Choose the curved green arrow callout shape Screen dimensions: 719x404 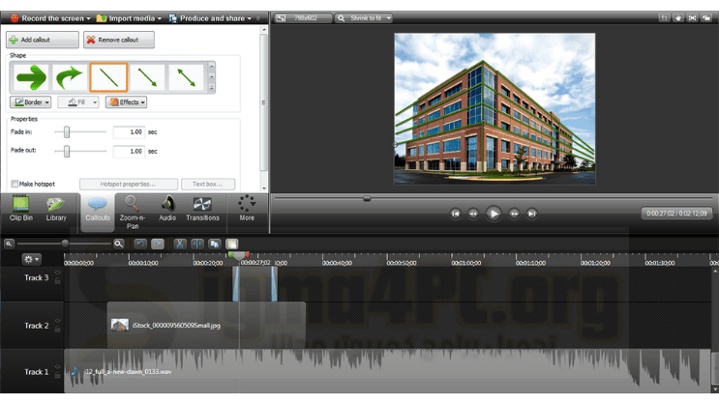(x=70, y=77)
